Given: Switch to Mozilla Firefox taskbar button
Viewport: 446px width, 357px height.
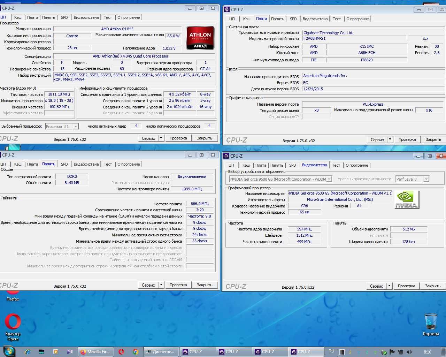Looking at the screenshot, I should click(x=95, y=352).
